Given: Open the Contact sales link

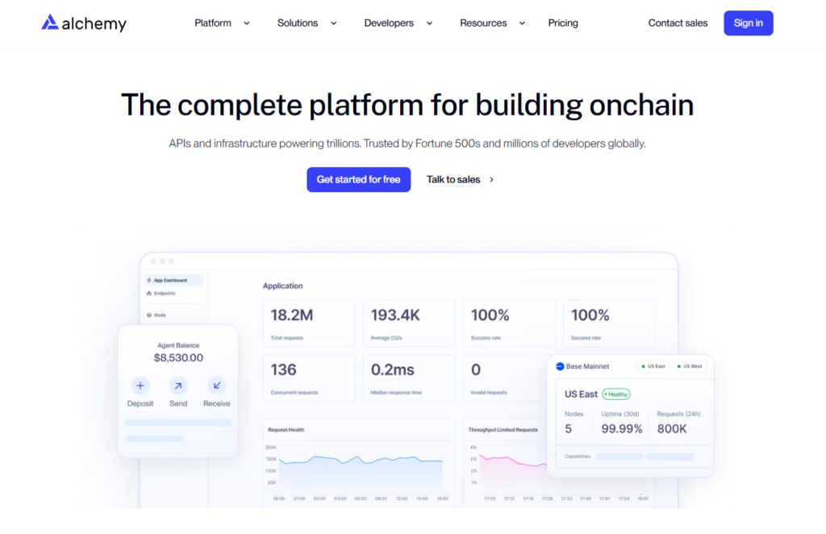Looking at the screenshot, I should (678, 23).
